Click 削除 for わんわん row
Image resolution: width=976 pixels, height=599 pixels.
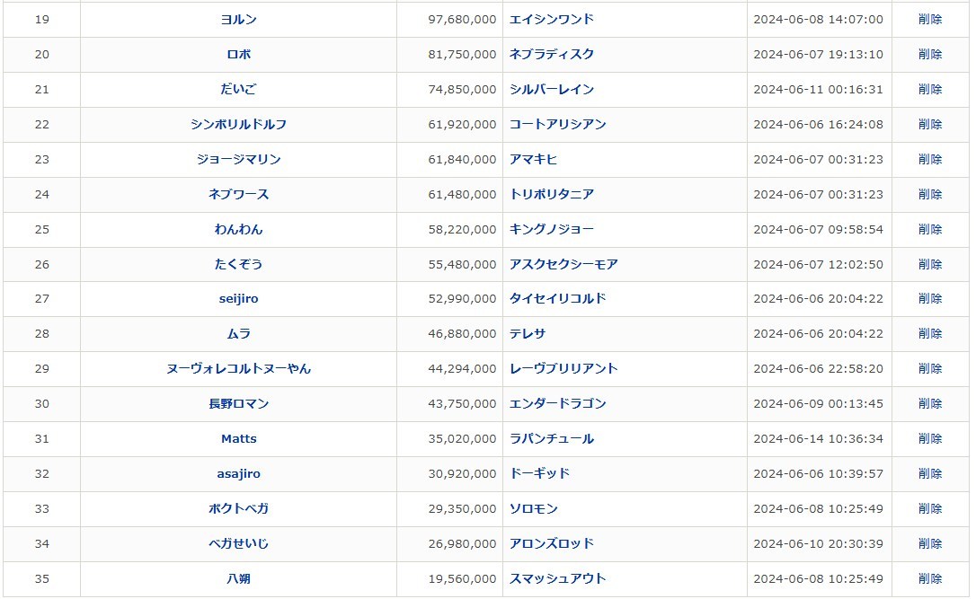[930, 229]
